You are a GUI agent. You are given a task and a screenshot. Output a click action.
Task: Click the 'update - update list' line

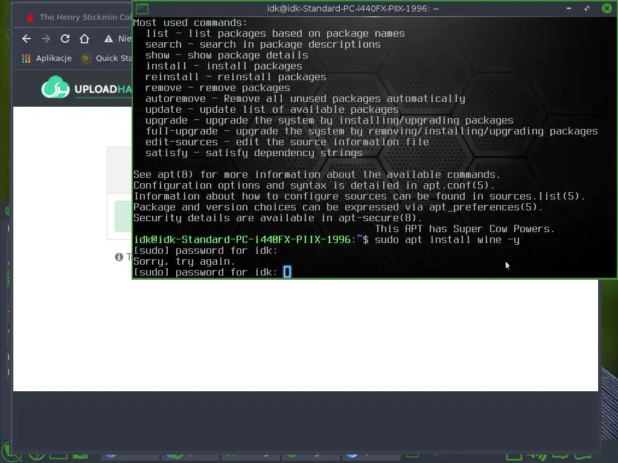[272, 110]
